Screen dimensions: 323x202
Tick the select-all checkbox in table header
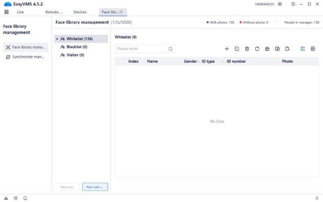(121, 62)
